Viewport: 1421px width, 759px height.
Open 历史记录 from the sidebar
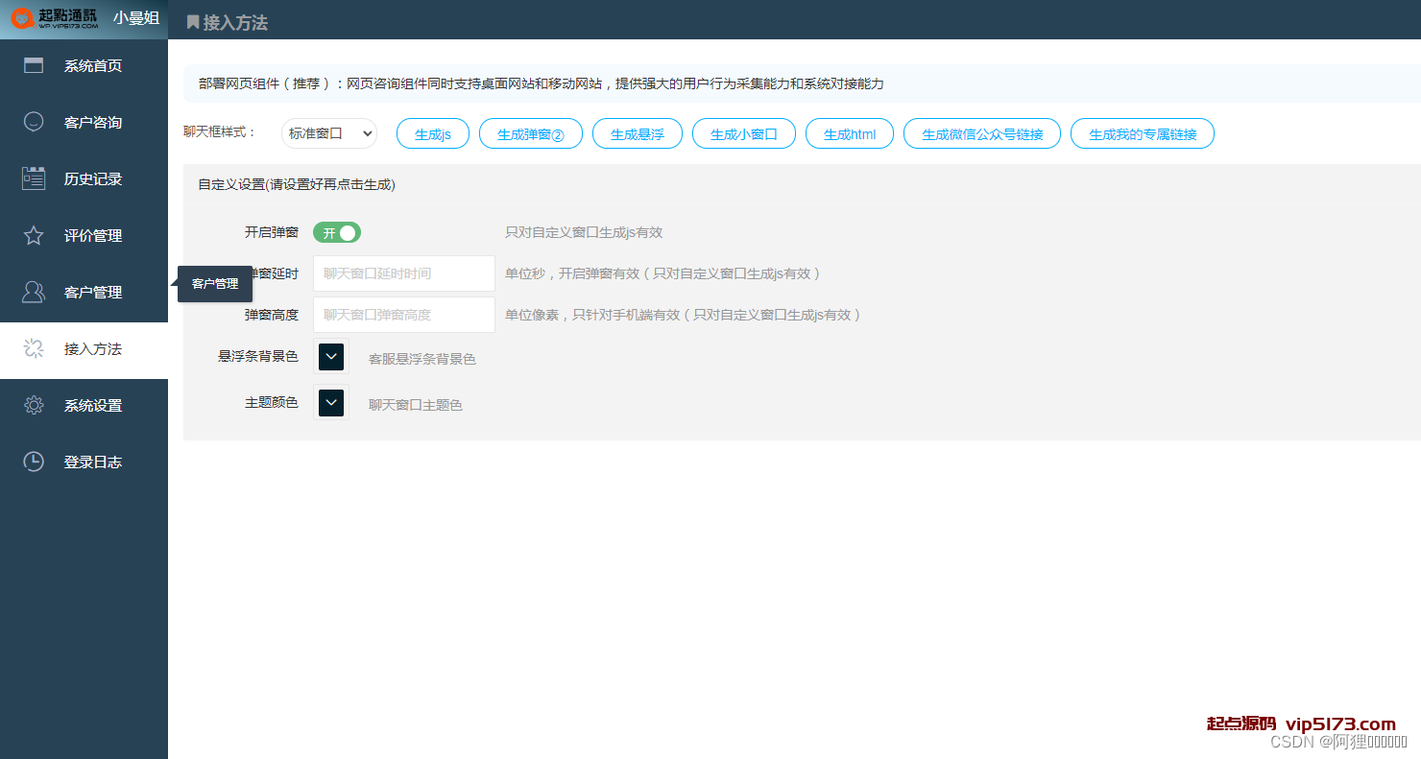pos(84,179)
